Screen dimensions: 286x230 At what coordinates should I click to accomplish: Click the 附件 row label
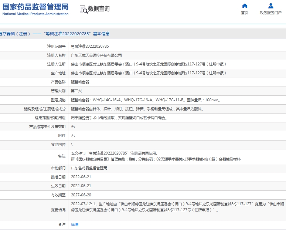[x=62, y=135]
